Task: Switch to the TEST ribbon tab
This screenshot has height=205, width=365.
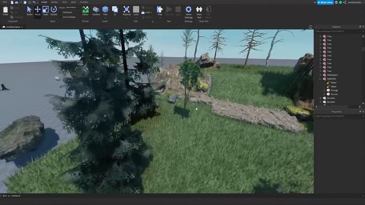Action: pyautogui.click(x=64, y=2)
